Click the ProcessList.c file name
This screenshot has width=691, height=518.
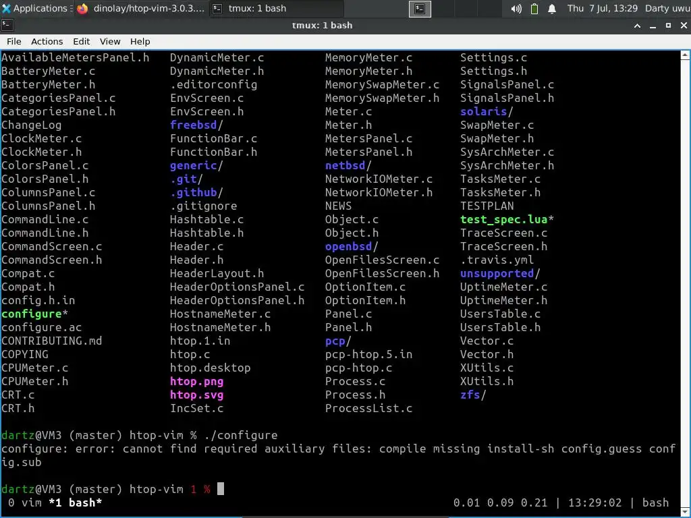(368, 408)
